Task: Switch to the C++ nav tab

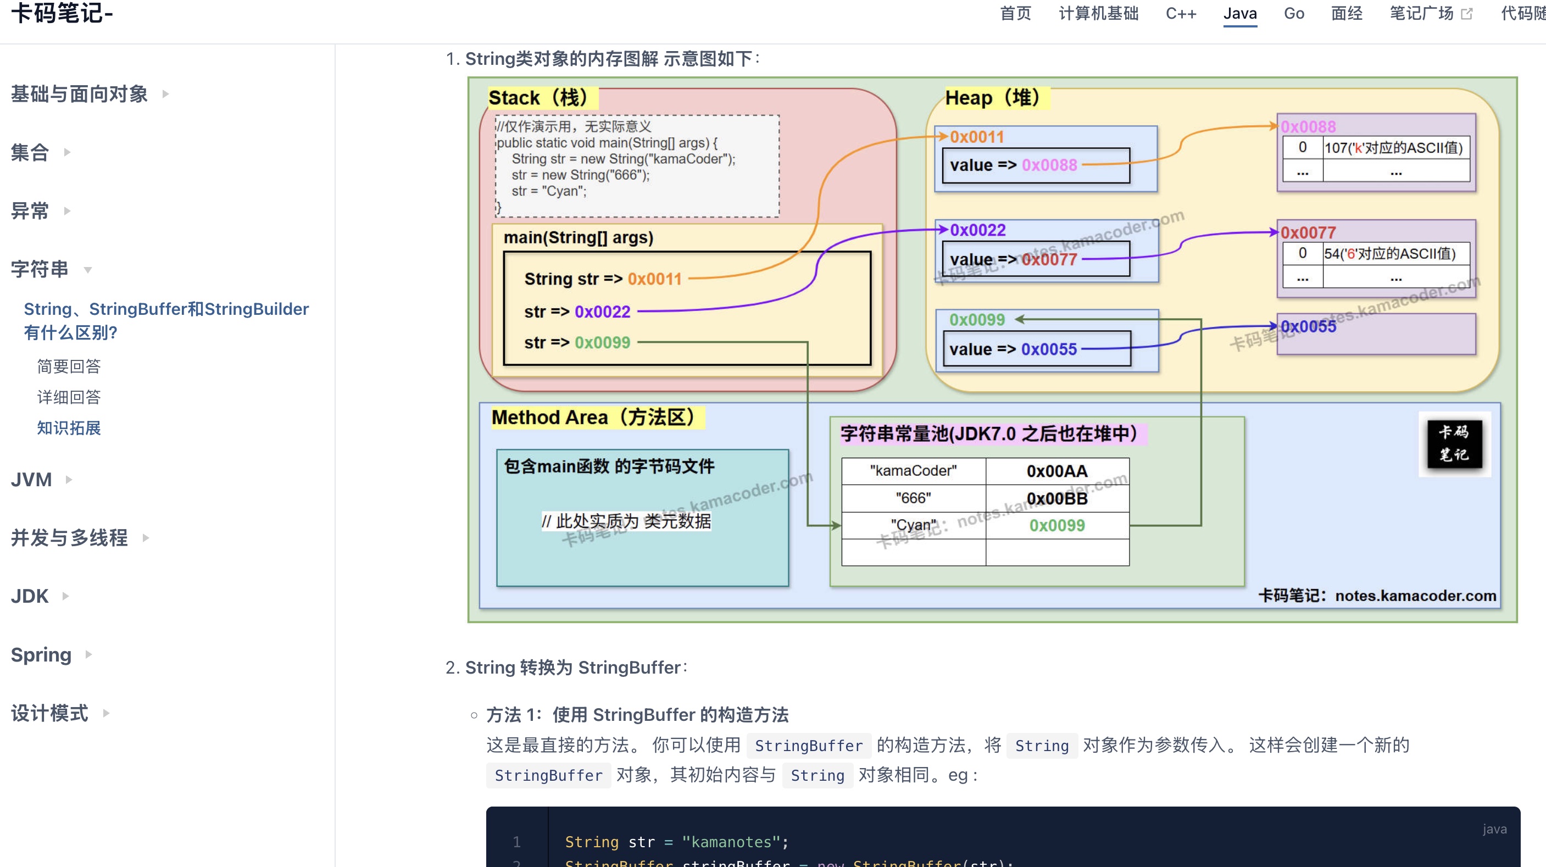Action: 1181,14
